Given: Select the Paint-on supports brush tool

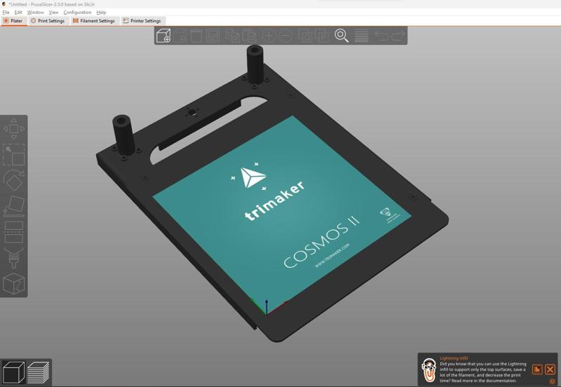Looking at the screenshot, I should (13, 257).
